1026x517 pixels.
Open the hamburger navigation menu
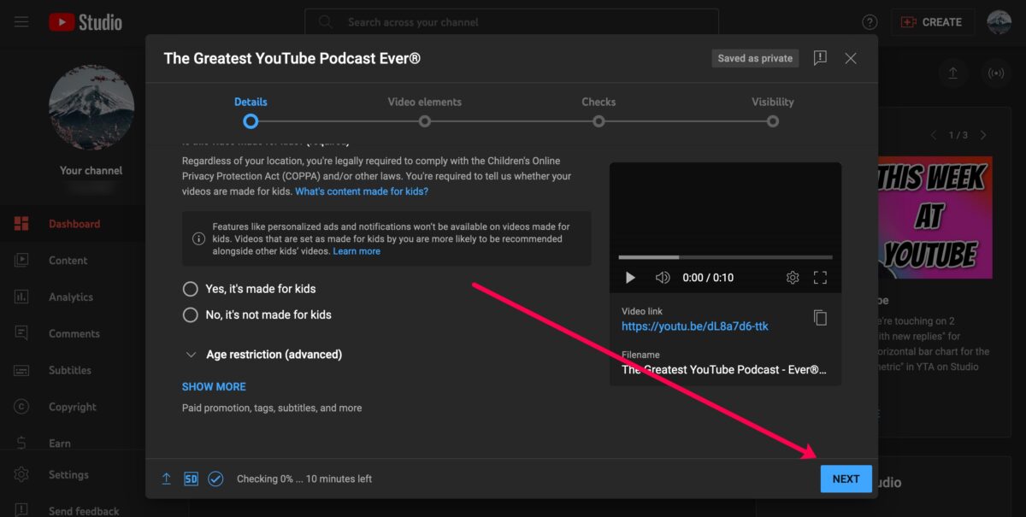(21, 22)
